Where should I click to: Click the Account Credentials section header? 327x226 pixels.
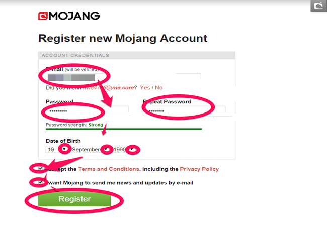coord(137,55)
